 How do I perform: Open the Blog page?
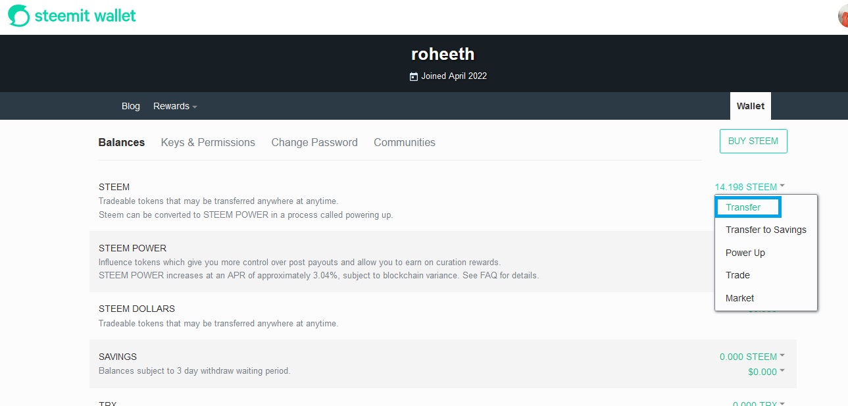point(131,106)
